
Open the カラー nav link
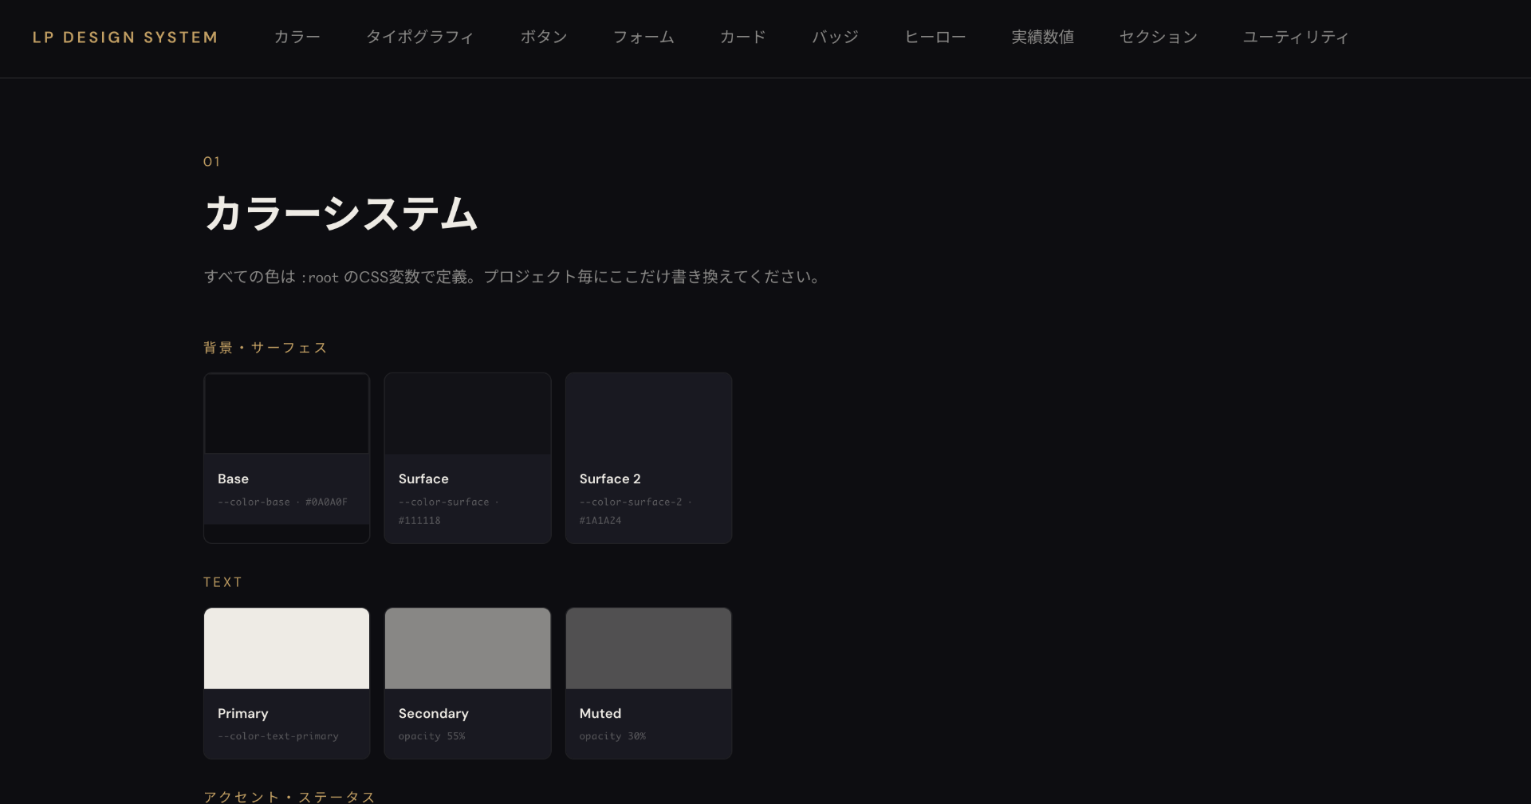coord(297,37)
